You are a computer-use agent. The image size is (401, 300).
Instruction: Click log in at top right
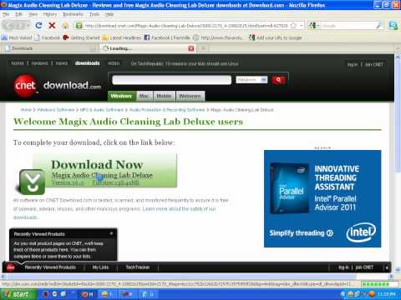coord(353,64)
